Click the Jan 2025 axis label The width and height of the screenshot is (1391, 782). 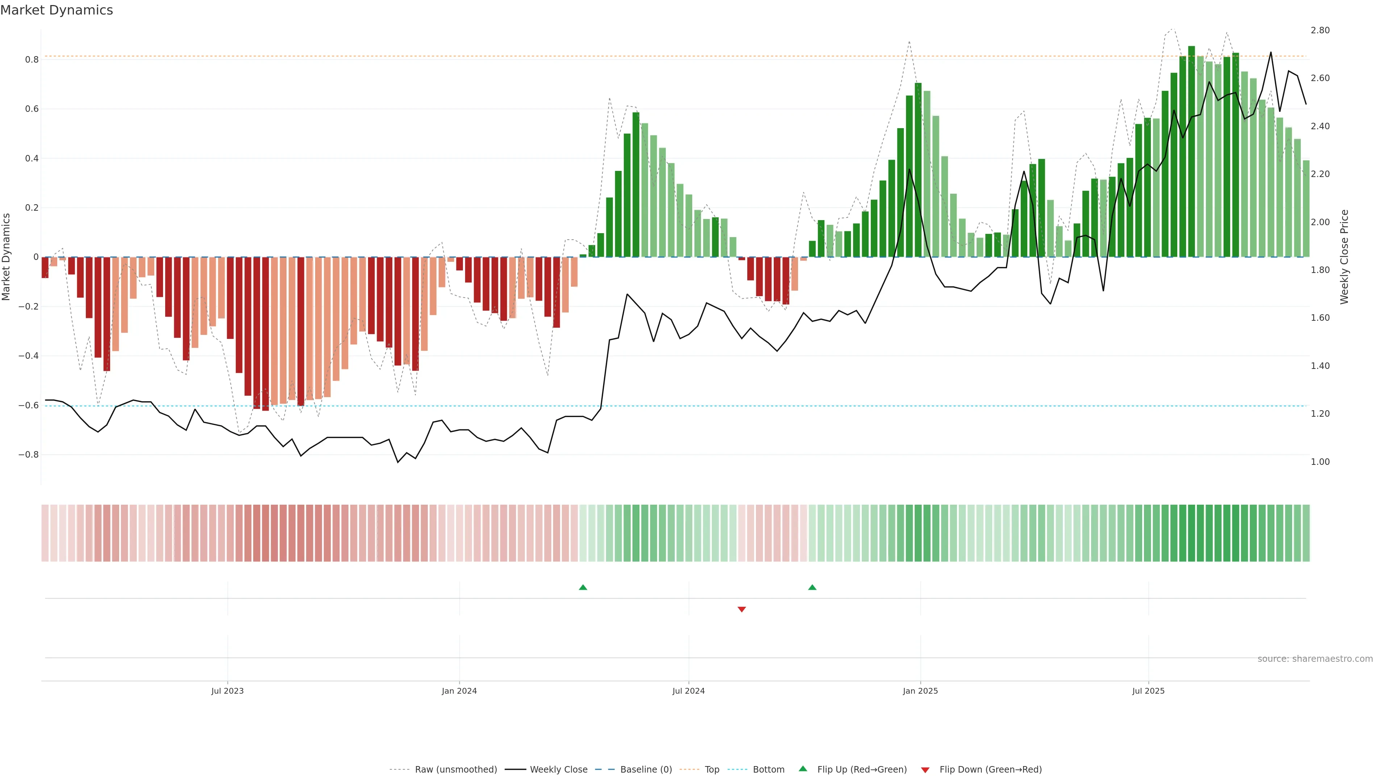(x=920, y=691)
